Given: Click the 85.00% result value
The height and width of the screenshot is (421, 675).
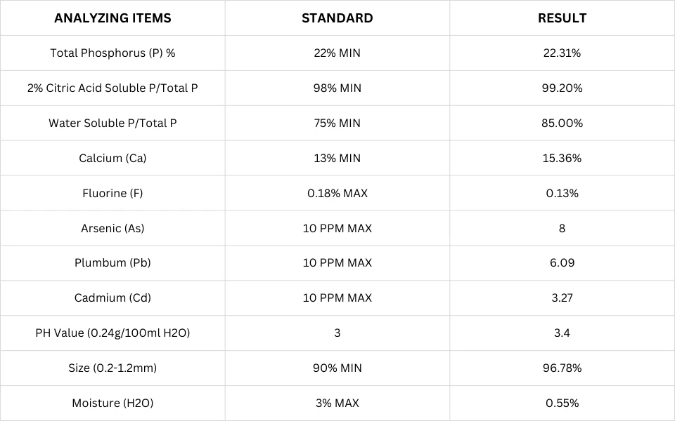Looking at the screenshot, I should (562, 123).
